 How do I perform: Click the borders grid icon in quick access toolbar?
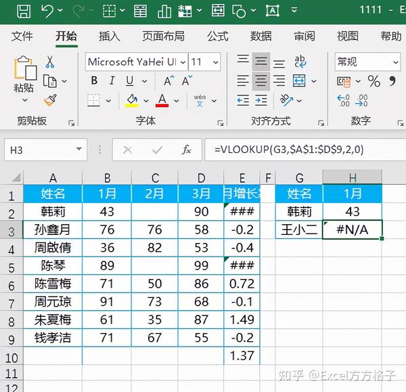point(109,11)
